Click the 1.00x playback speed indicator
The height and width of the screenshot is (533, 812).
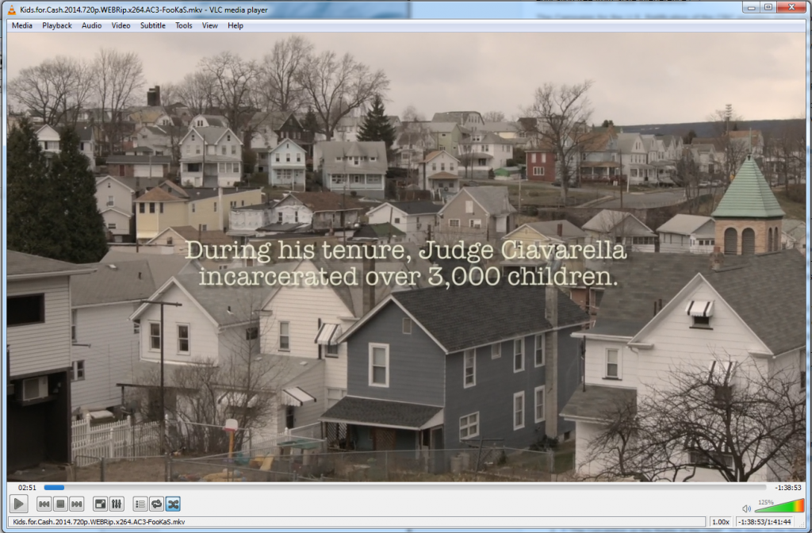(720, 522)
